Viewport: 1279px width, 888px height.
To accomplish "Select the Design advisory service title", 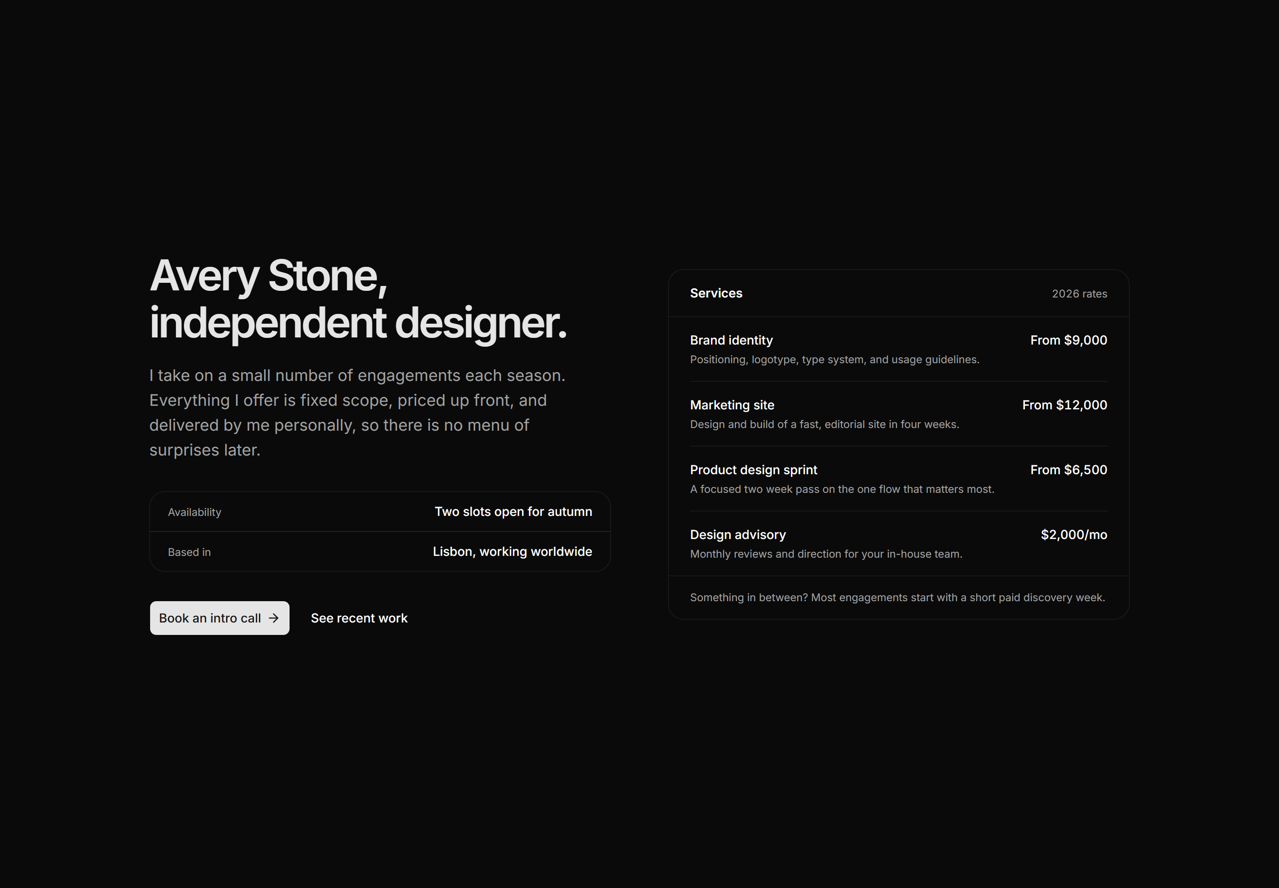I will pos(738,535).
